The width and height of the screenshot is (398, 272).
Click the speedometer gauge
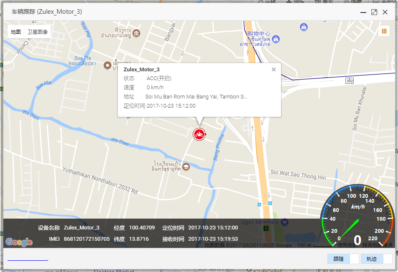tap(358, 216)
